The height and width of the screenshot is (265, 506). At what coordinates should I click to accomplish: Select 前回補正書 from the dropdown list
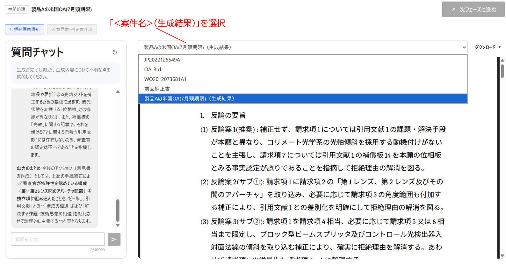pyautogui.click(x=303, y=89)
